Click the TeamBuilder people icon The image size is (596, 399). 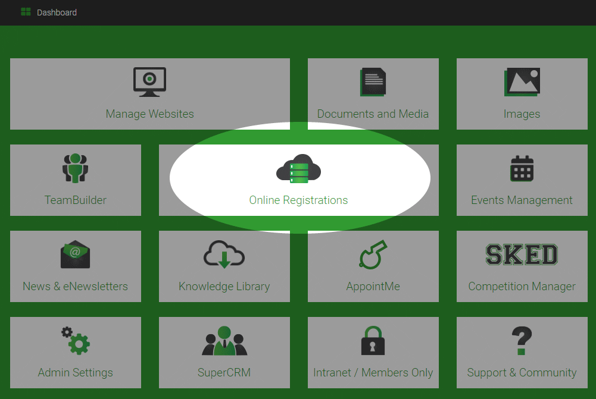(75, 168)
